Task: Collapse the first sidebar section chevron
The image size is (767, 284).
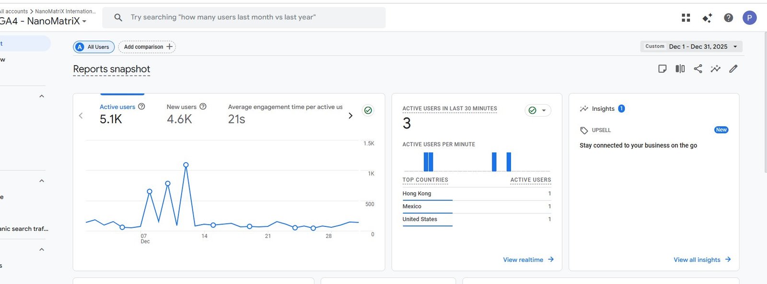Action: [x=42, y=96]
